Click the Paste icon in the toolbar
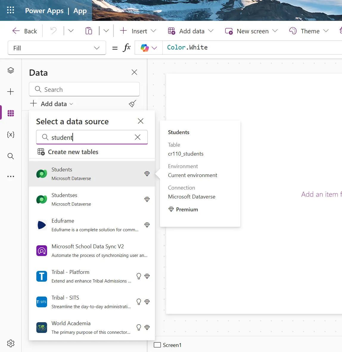 [88, 31]
